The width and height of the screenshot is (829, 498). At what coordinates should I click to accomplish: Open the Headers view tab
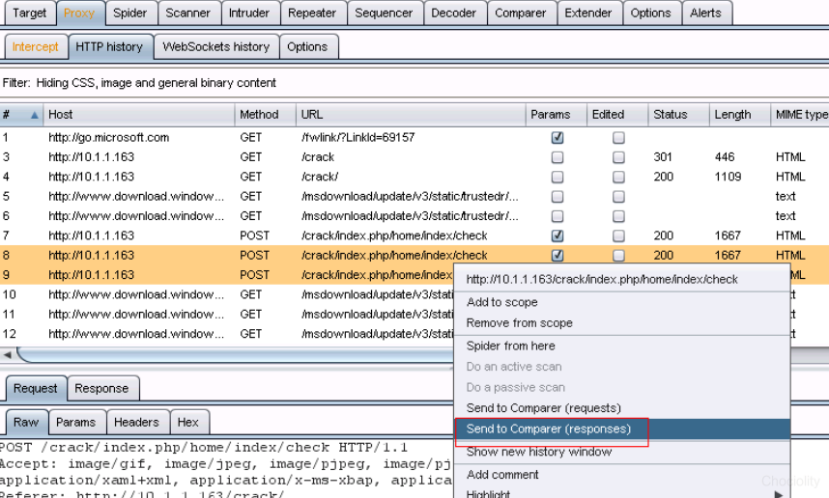(136, 423)
